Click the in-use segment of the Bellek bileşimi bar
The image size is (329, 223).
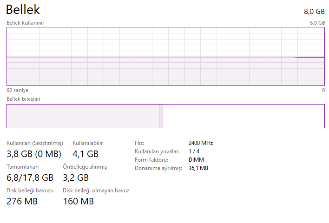coord(83,116)
